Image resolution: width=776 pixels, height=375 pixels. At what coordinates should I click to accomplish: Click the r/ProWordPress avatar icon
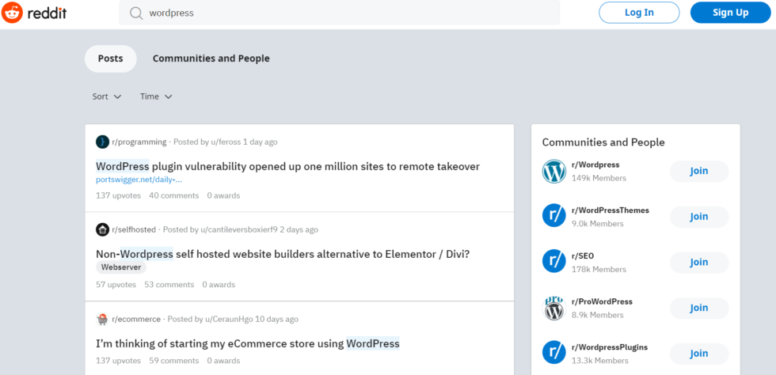554,309
